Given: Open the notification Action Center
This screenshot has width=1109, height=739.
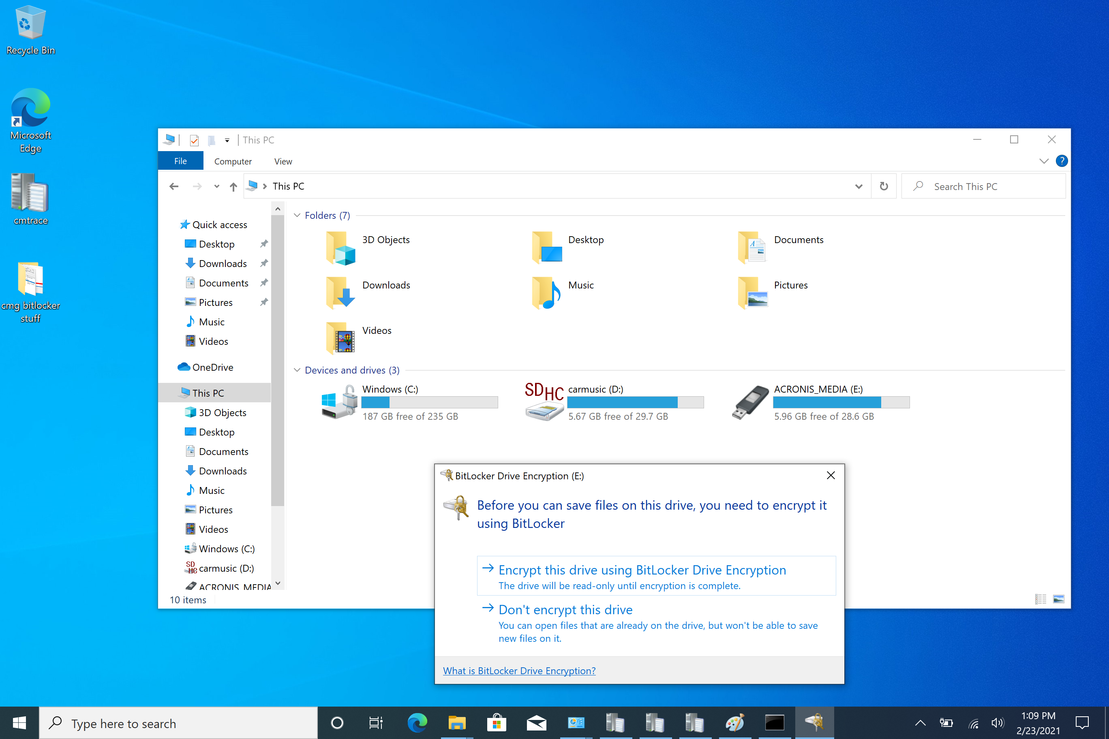Looking at the screenshot, I should pyautogui.click(x=1082, y=722).
